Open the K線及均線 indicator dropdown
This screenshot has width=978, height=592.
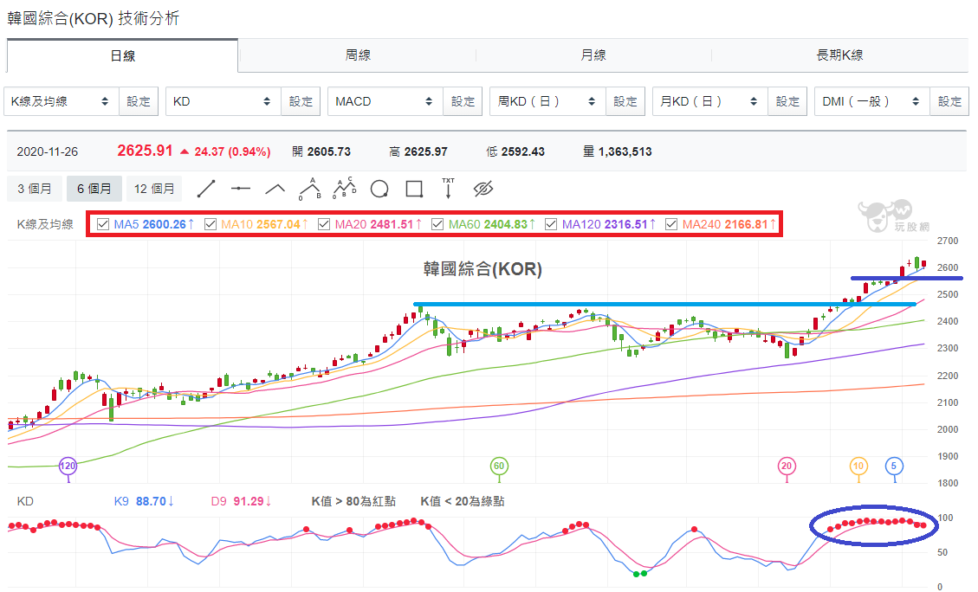[x=62, y=101]
